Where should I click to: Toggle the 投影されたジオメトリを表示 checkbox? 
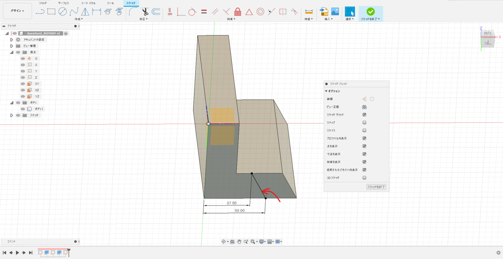364,170
